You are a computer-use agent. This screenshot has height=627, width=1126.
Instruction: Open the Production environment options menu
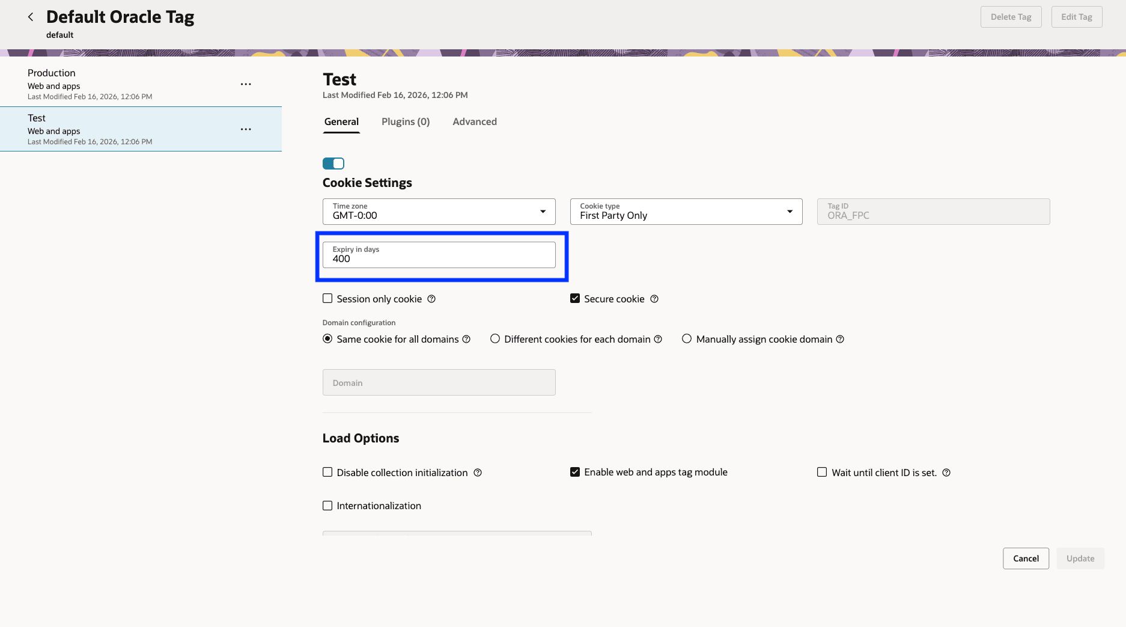click(246, 84)
